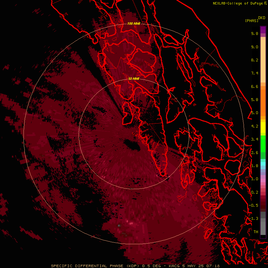Click the SPECIFIC DIFFERENTIAL PHASE (KDP) caption
This screenshot has width=268, height=268.
96,266
